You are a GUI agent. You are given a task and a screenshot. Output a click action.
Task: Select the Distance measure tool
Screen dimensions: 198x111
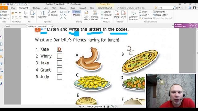[x=106, y=12]
